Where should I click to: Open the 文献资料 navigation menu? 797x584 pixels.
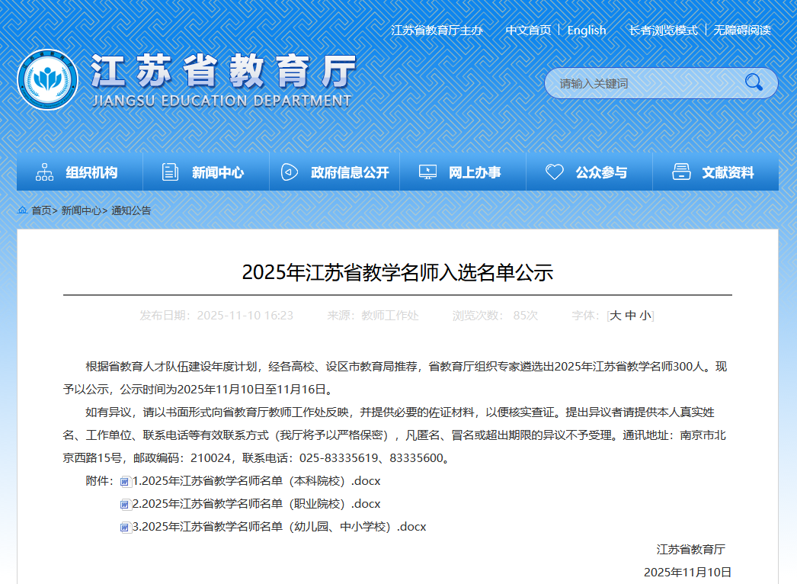(728, 173)
